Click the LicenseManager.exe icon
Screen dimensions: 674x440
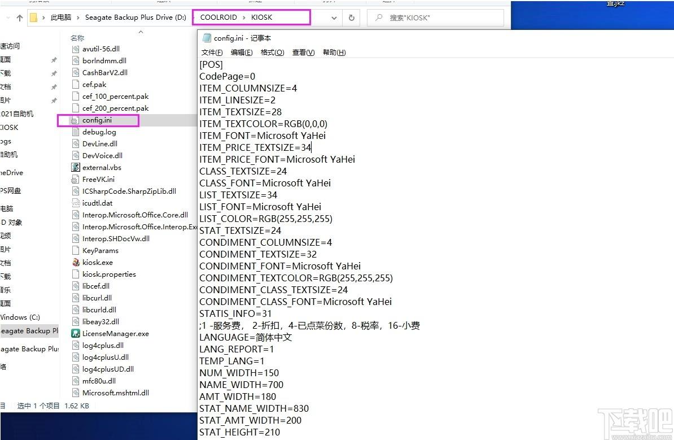click(76, 333)
